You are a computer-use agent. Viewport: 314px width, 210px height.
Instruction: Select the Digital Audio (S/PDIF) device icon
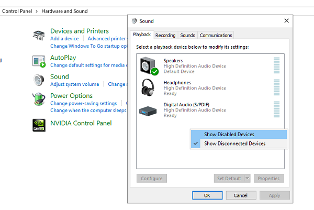pyautogui.click(x=148, y=109)
